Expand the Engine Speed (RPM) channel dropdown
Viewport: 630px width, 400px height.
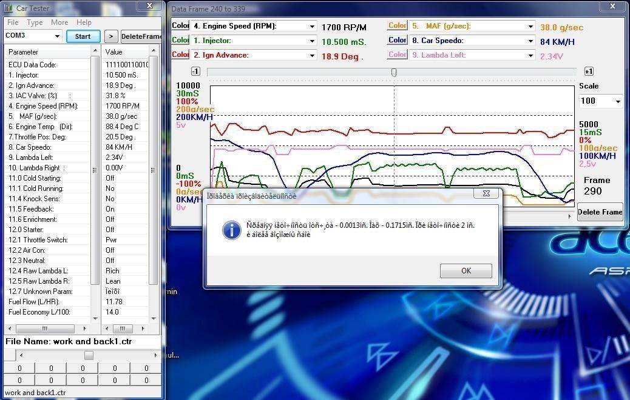click(x=313, y=27)
